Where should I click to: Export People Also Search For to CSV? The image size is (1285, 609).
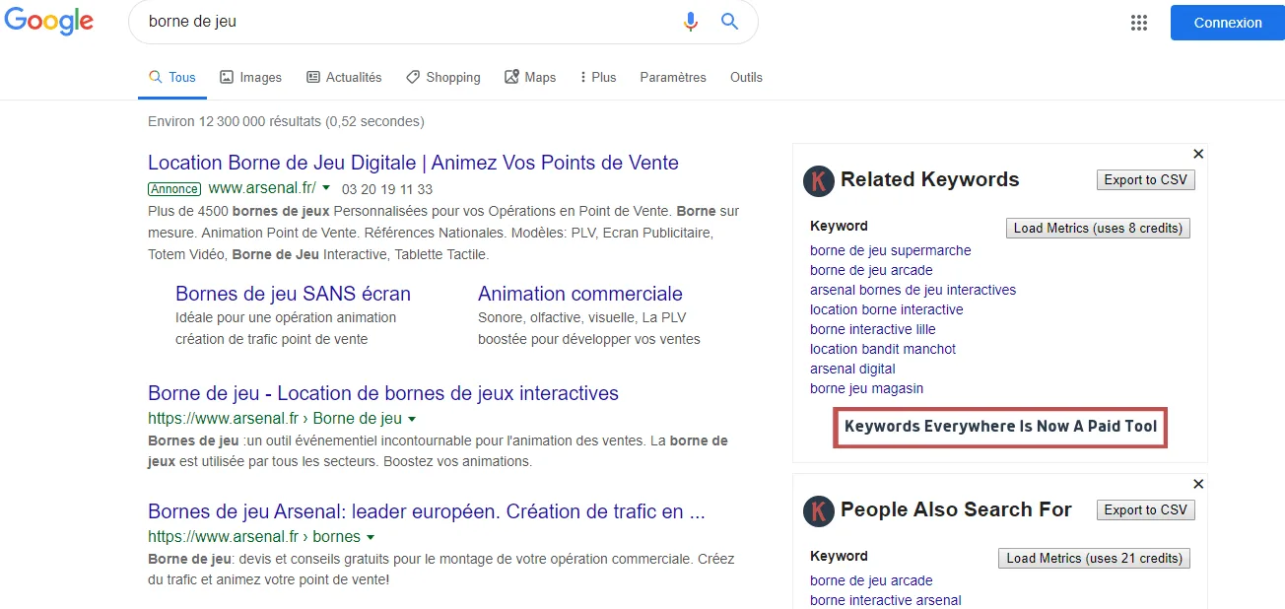coord(1145,509)
